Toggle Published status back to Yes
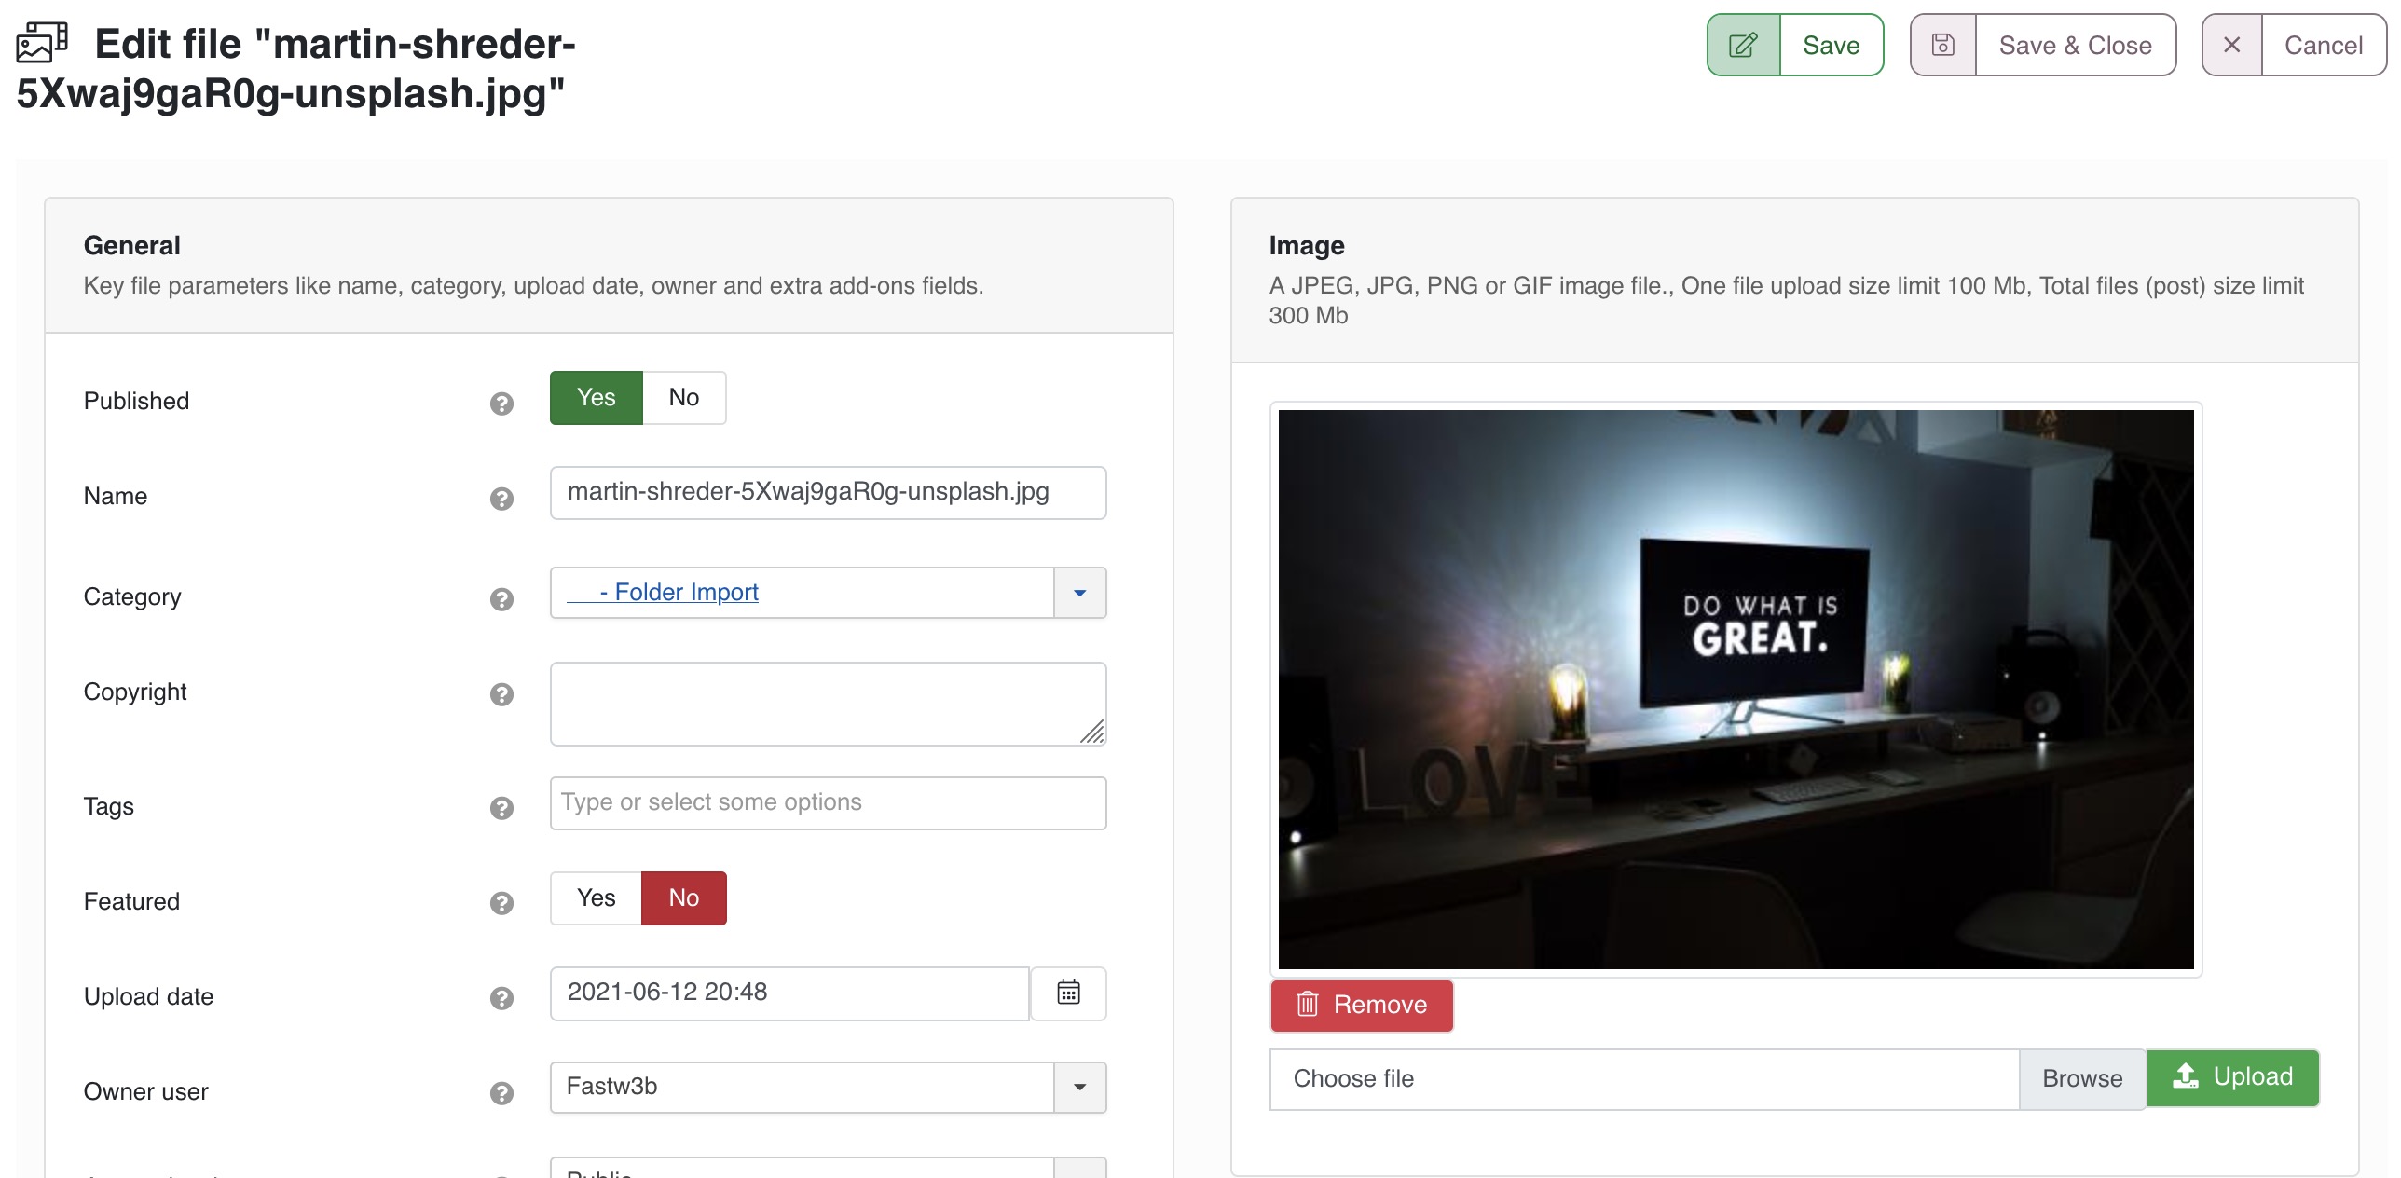The height and width of the screenshot is (1178, 2401). coord(596,395)
